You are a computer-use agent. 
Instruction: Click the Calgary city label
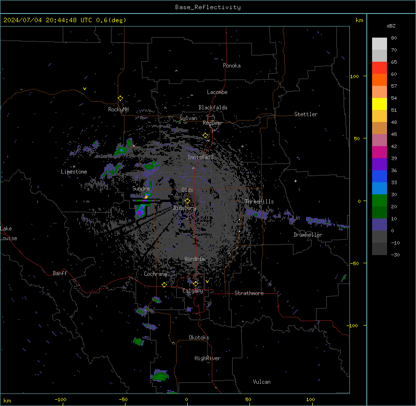point(193,291)
